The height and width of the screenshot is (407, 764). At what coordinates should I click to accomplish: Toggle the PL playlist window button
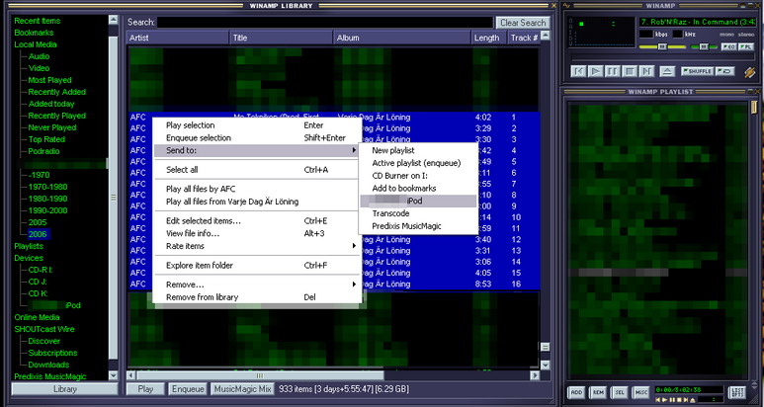746,46
